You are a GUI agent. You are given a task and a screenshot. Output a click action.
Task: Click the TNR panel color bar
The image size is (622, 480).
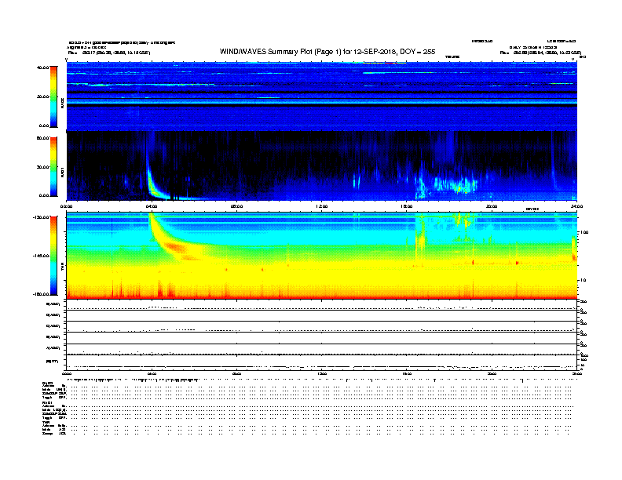click(x=54, y=255)
